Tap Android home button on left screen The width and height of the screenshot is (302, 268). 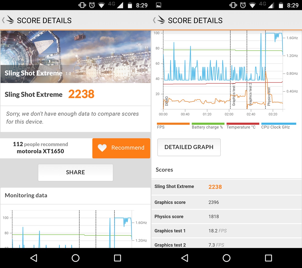[75, 258]
